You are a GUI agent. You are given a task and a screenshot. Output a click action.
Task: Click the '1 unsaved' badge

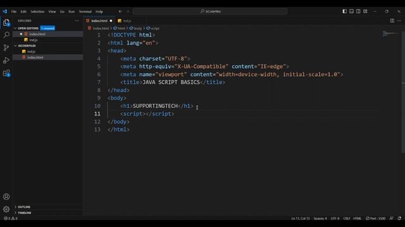pyautogui.click(x=47, y=28)
